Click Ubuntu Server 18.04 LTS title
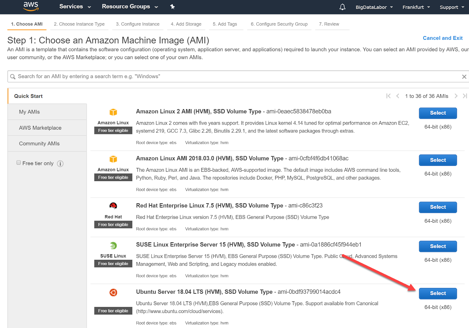 point(204,292)
